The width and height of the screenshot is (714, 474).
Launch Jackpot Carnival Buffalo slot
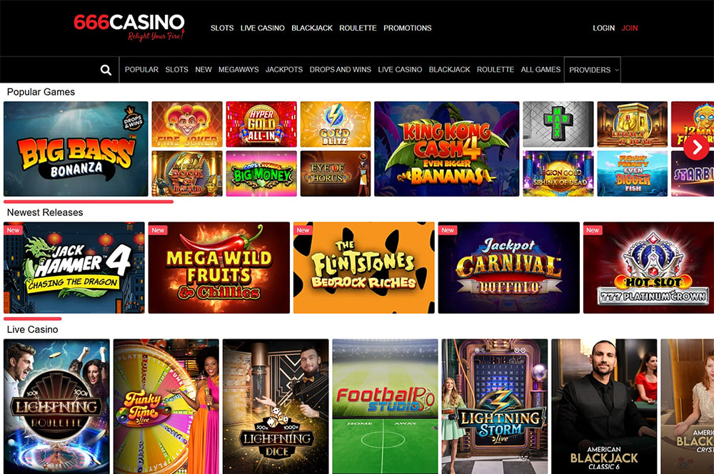(508, 268)
